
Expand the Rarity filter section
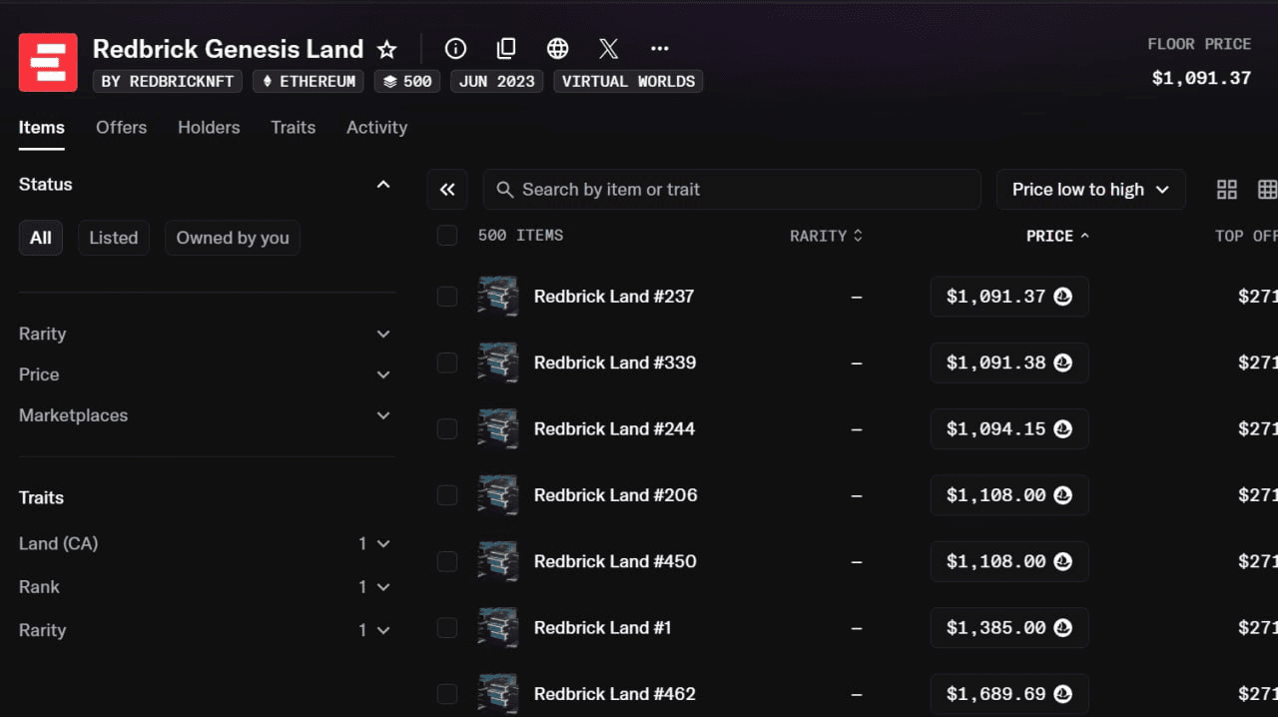click(205, 334)
